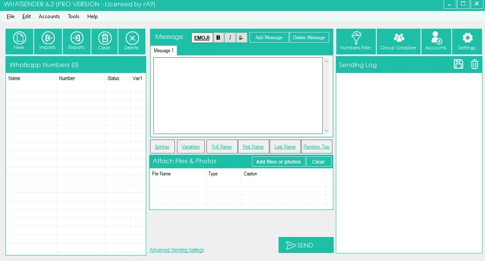This screenshot has width=485, height=261.
Task: Open the Imports tool
Action: point(48,41)
